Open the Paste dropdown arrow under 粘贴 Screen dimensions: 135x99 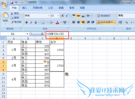(5, 24)
